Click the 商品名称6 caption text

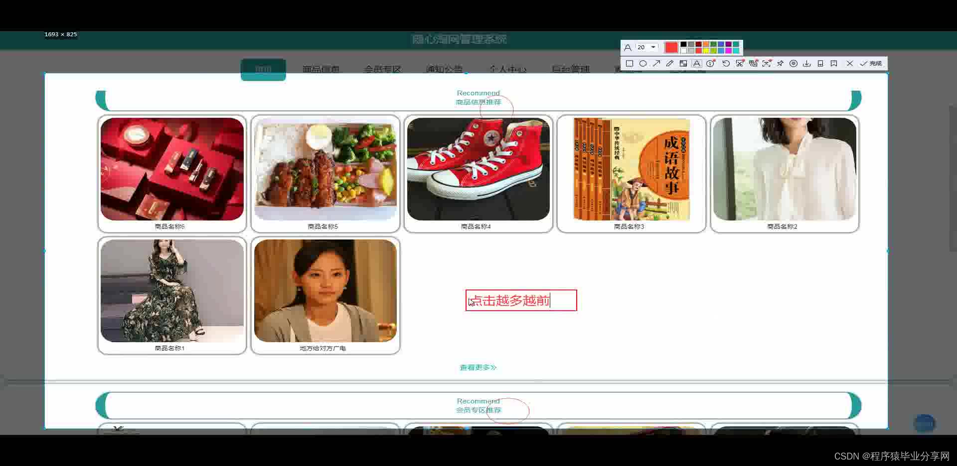pyautogui.click(x=169, y=227)
